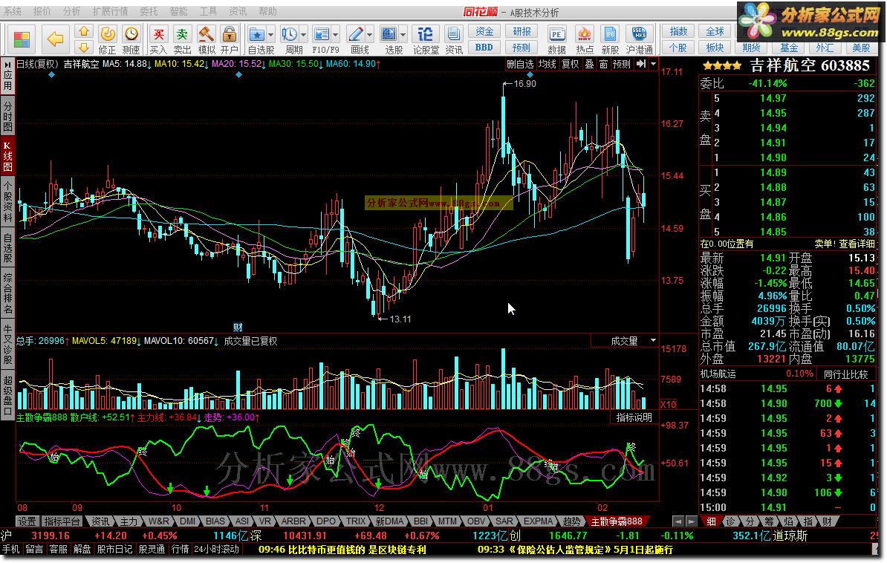887x563 pixels.
Task: Go back with the yellow left arrow
Action: click(55, 39)
